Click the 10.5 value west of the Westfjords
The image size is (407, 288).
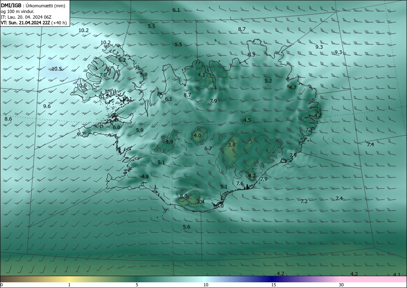pos(57,69)
